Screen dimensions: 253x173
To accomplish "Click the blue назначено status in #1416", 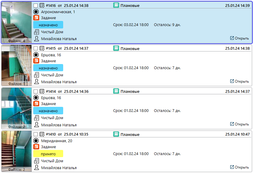I will [x=48, y=25].
